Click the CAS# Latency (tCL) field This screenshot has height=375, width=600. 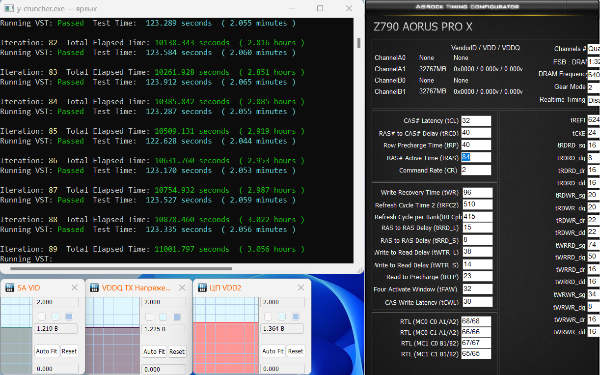[476, 121]
